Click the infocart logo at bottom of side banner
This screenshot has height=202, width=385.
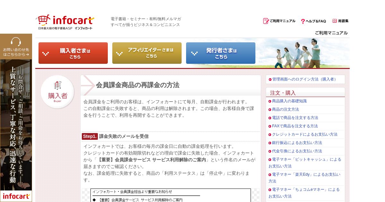16,196
